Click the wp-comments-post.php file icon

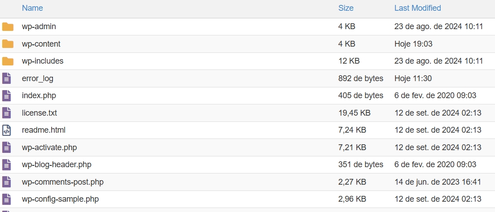6,182
